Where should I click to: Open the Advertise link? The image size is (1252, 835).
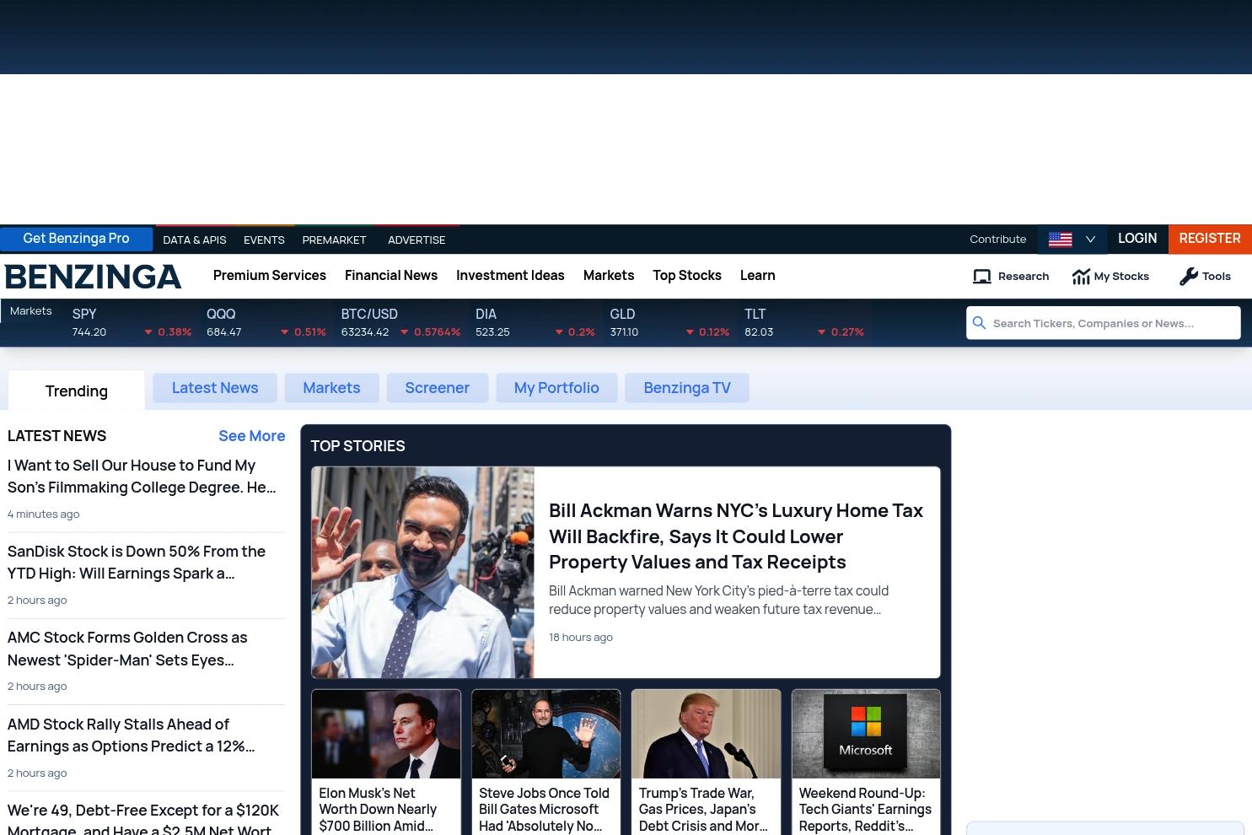(x=416, y=240)
